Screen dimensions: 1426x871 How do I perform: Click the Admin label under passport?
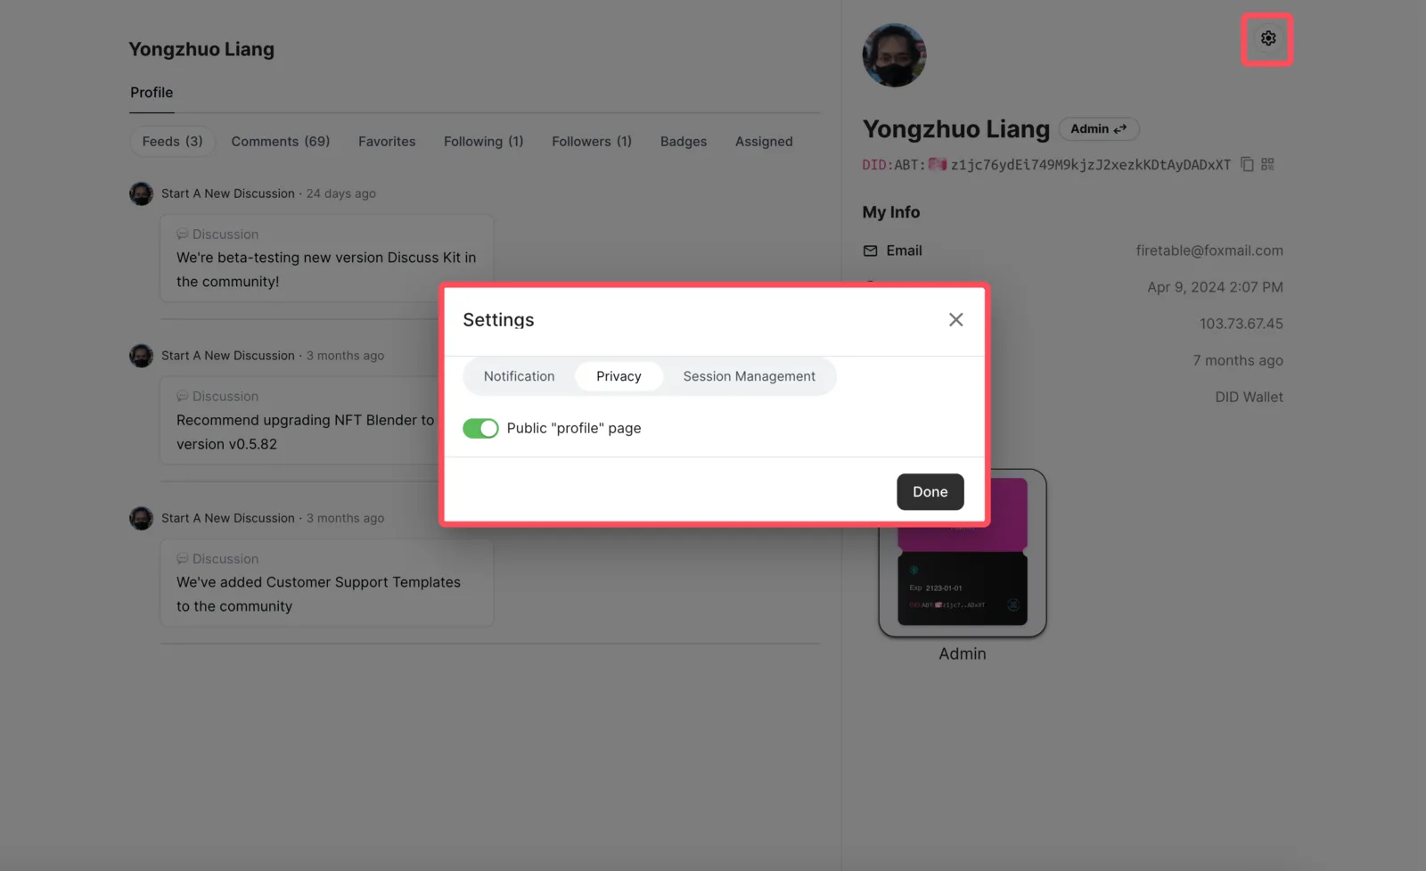962,653
